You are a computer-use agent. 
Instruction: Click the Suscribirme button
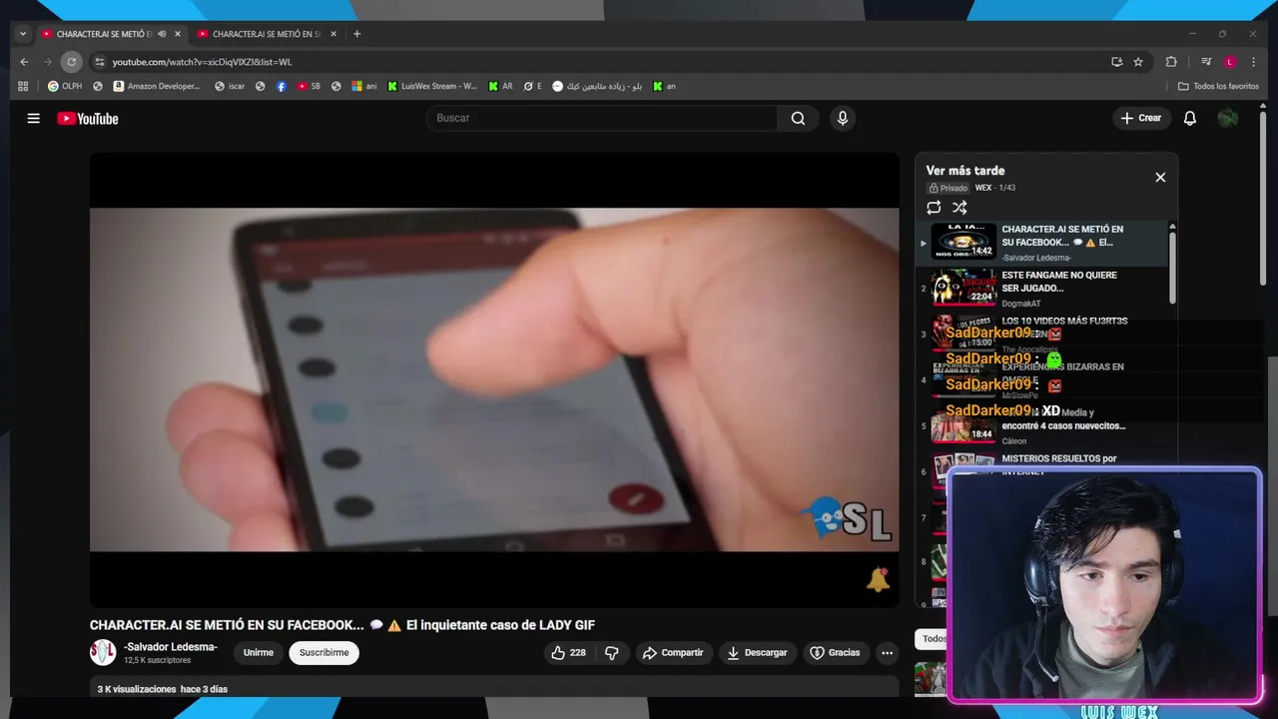point(324,652)
